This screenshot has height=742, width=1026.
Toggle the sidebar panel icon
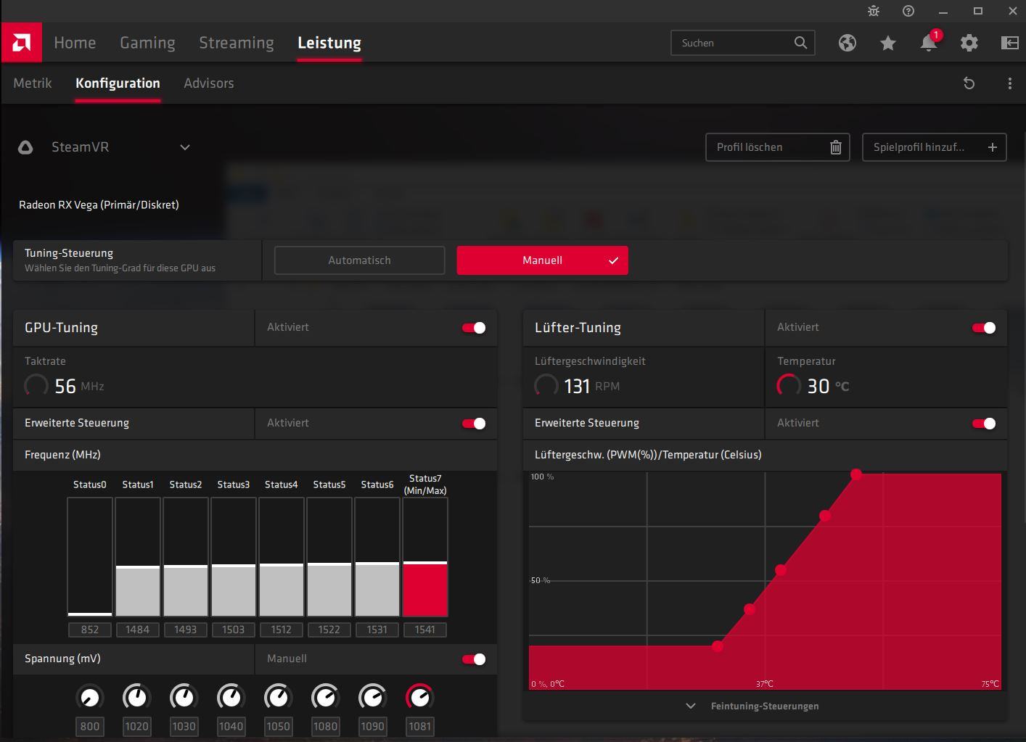click(1010, 43)
